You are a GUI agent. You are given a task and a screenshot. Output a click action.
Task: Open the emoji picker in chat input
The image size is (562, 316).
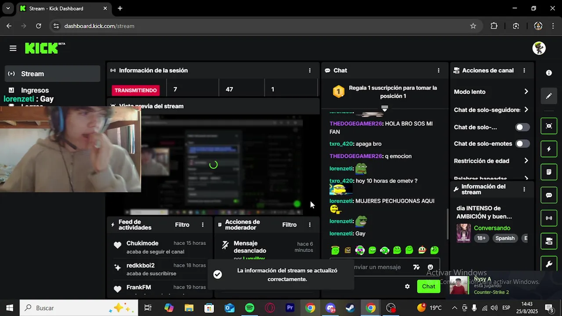[430, 267]
